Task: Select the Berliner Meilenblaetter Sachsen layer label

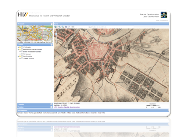Action: tap(32, 52)
